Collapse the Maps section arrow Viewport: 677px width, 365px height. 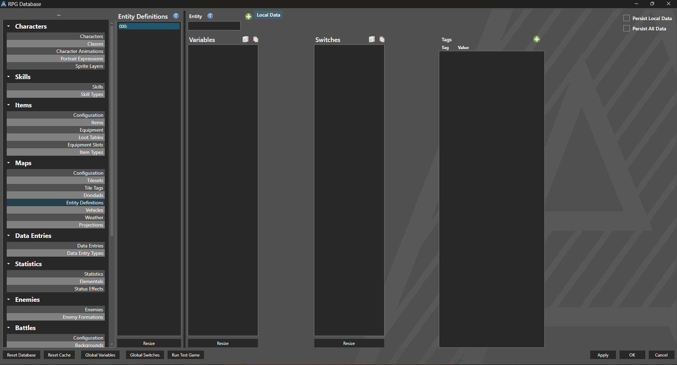(x=9, y=163)
